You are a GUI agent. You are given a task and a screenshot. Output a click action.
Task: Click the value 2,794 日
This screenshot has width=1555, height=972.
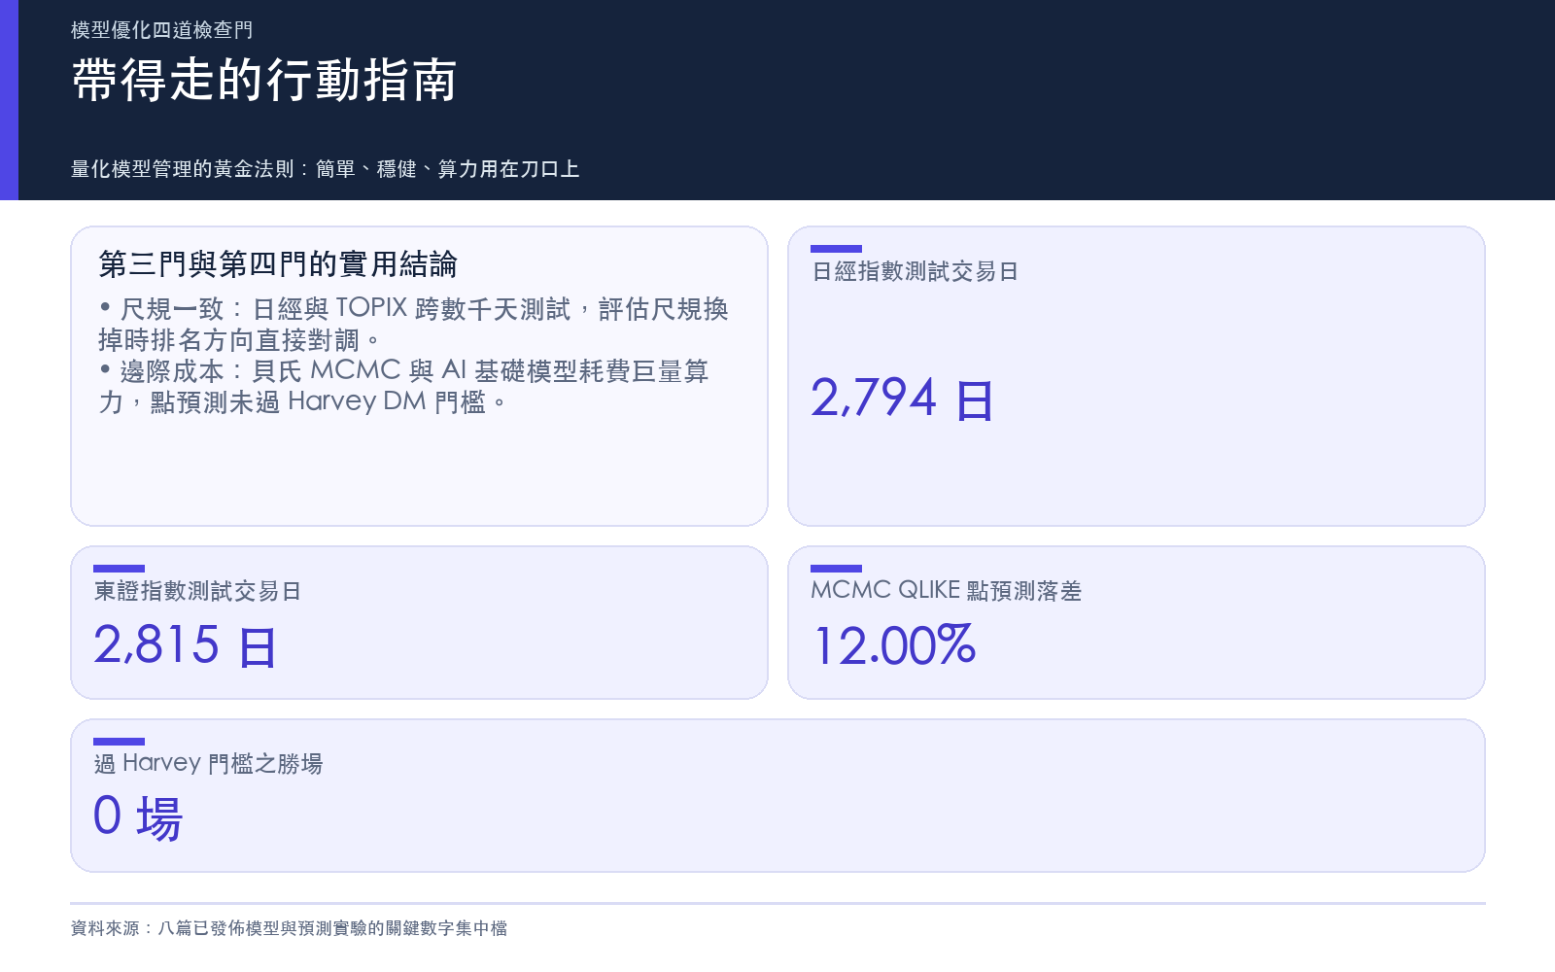pyautogui.click(x=903, y=399)
